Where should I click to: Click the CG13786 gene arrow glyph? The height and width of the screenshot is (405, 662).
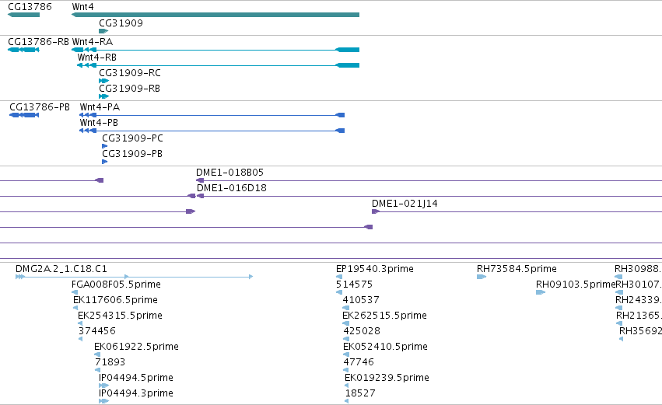[x=23, y=15]
